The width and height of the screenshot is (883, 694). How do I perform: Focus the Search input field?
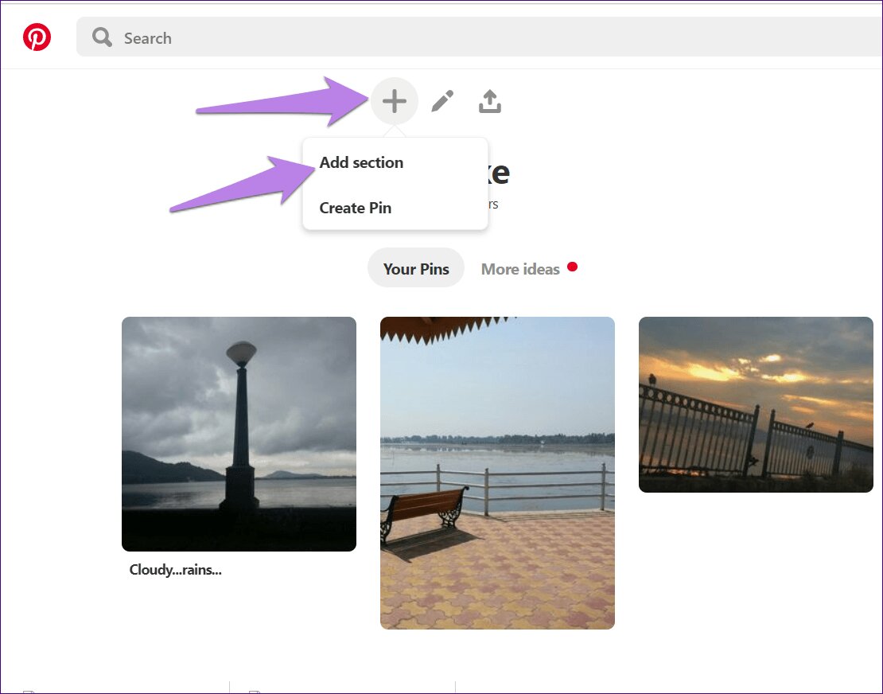click(x=479, y=37)
